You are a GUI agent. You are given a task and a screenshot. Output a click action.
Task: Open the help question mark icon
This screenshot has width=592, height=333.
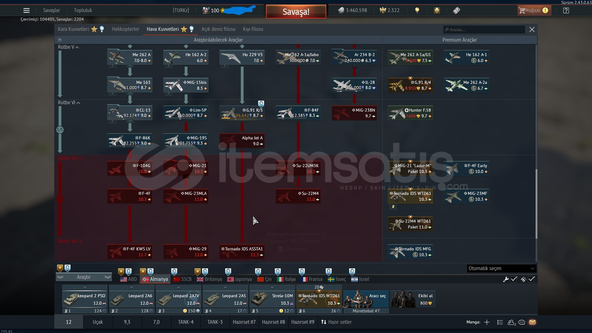(x=566, y=10)
